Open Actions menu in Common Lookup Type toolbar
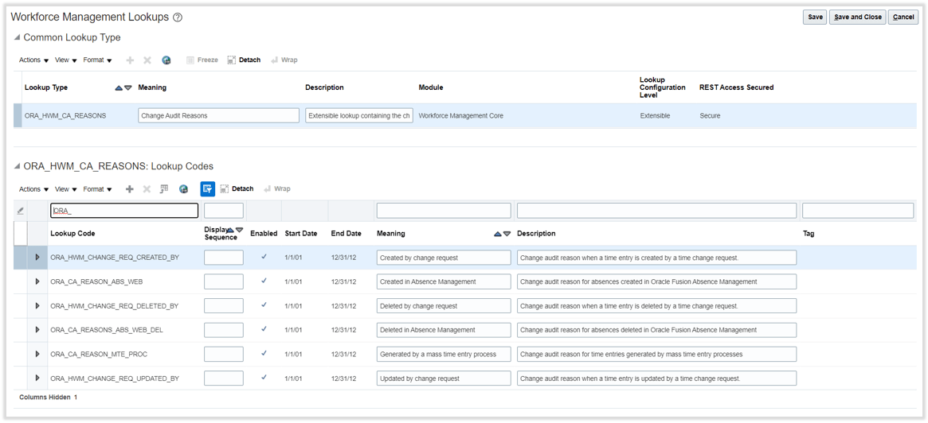Image resolution: width=928 pixels, height=423 pixels. tap(33, 60)
